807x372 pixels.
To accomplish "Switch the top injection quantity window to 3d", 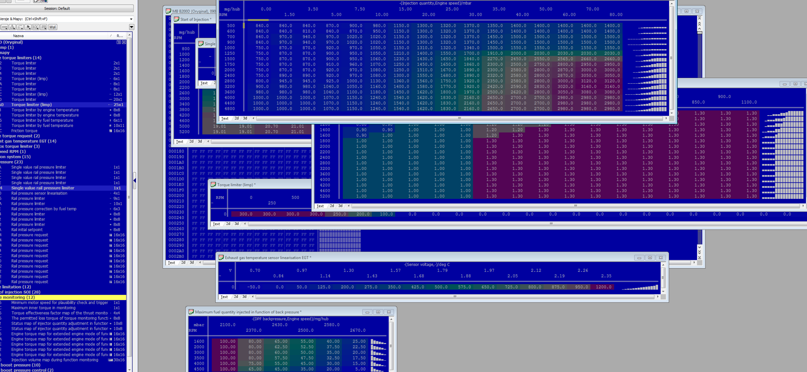I will [245, 118].
